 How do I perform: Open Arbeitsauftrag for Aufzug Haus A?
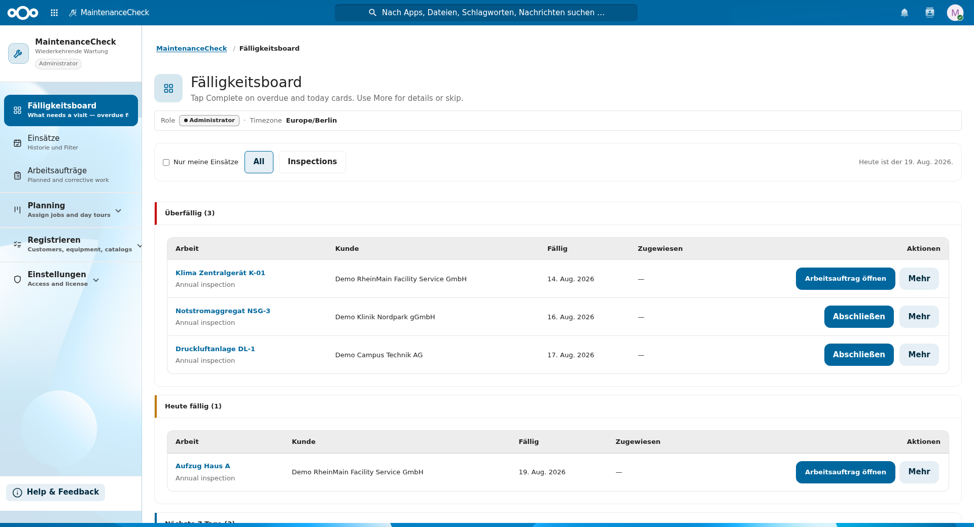[x=845, y=472]
